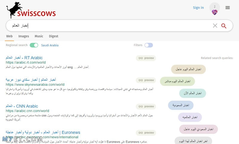Select related query اخبار العالم اليوم مباشر
239x144 pixels.
tap(177, 81)
